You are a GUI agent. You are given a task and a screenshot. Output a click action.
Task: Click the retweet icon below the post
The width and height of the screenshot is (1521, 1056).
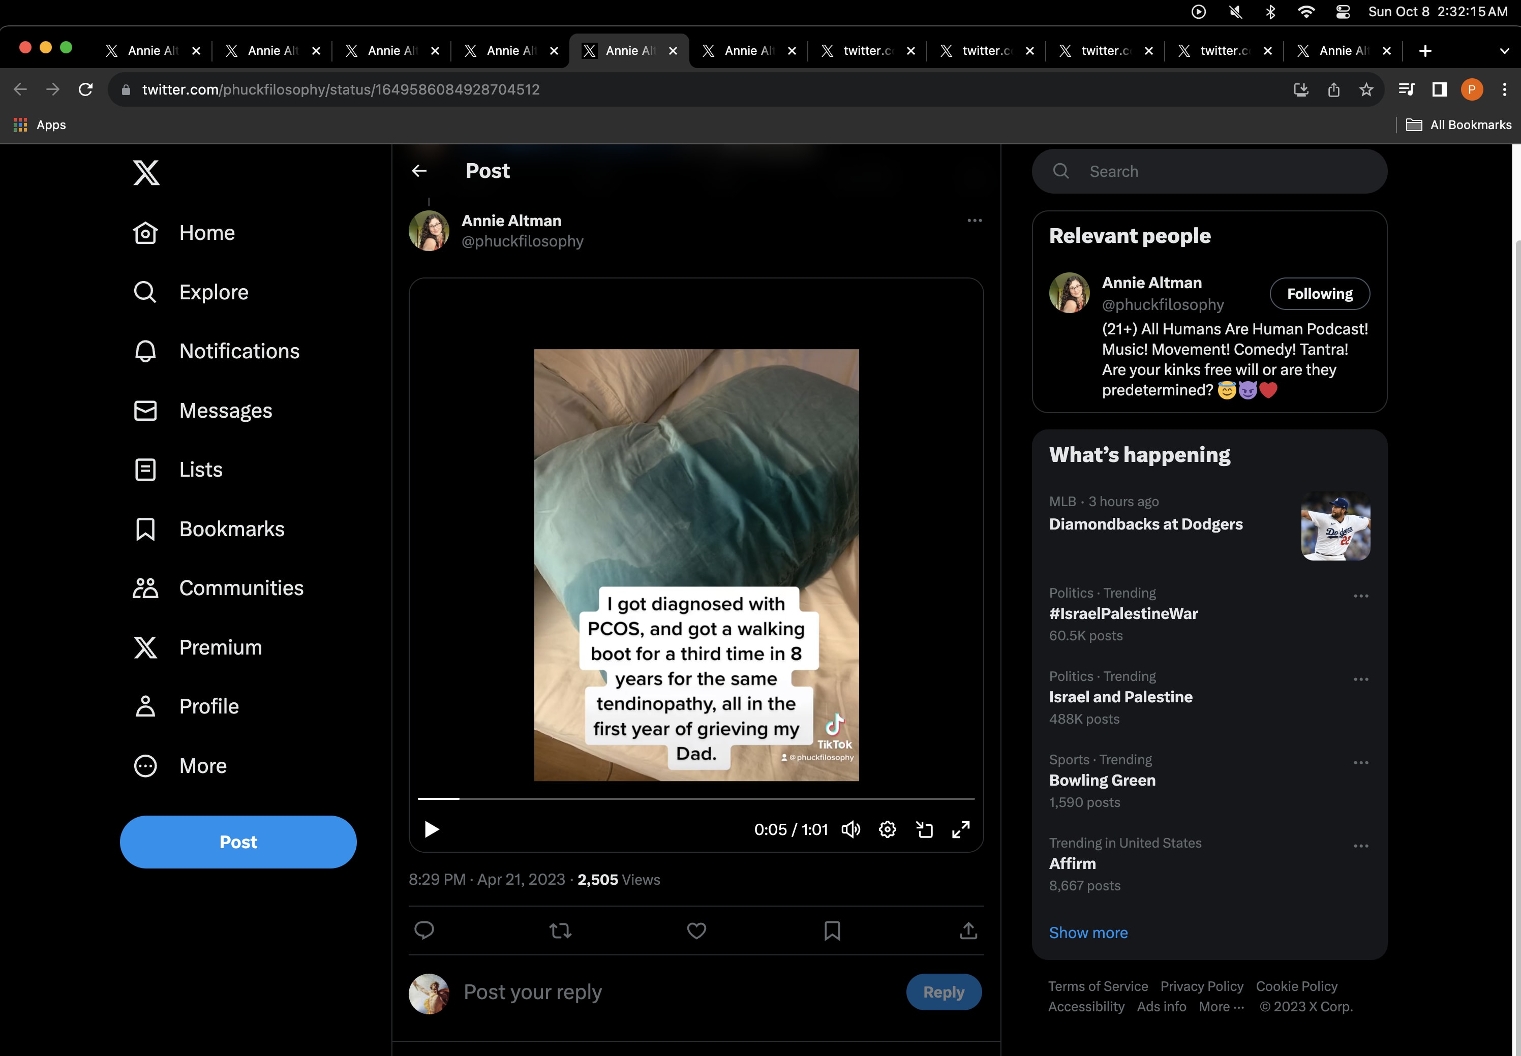560,931
